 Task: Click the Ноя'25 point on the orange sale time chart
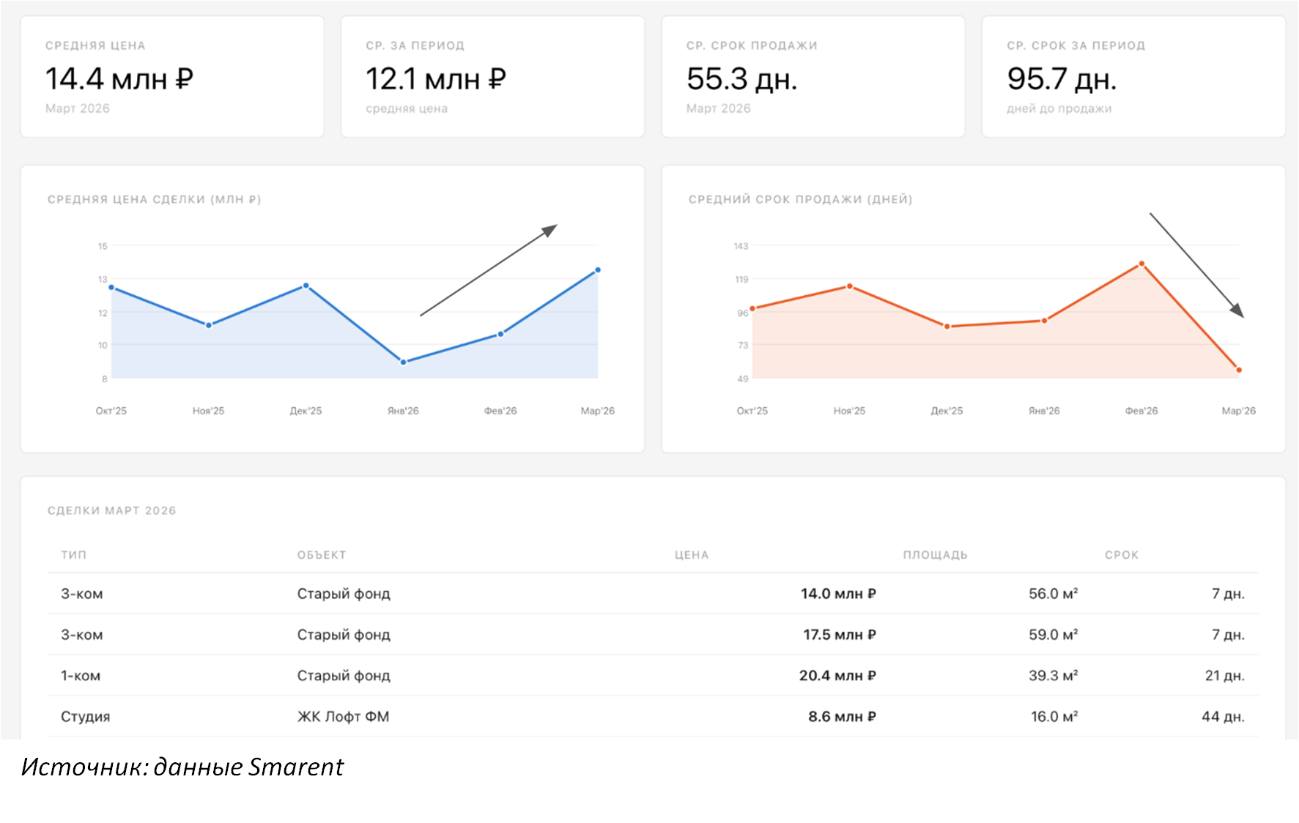click(x=850, y=286)
